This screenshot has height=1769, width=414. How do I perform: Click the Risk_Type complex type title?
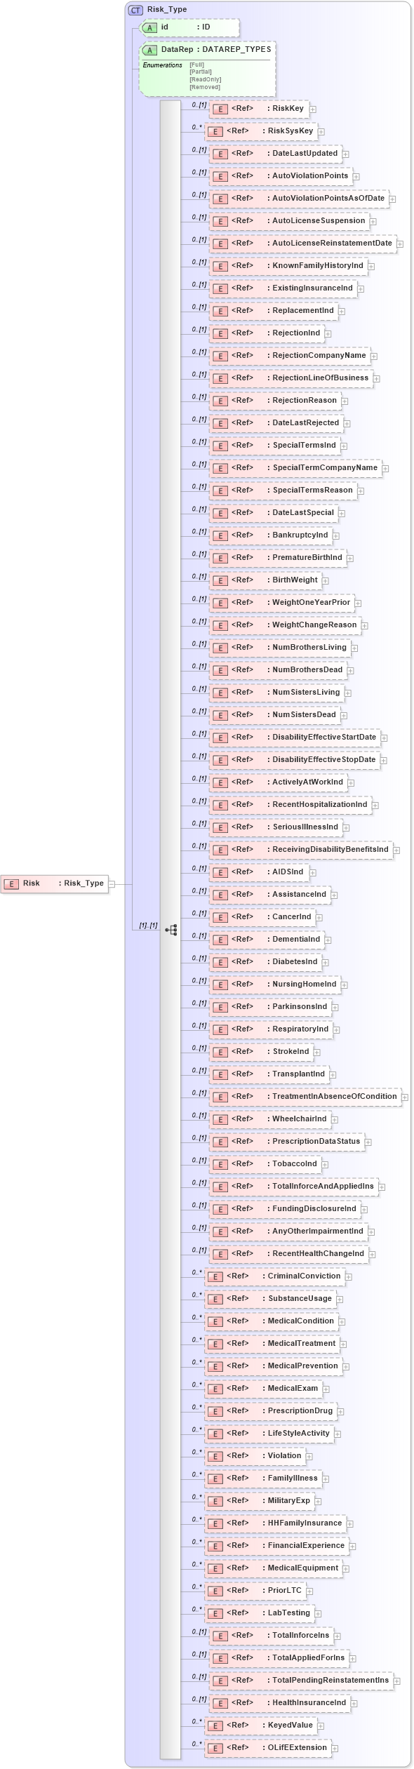click(167, 10)
